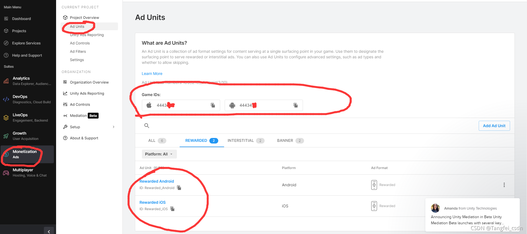Open the Multiplayer gamepad icon

click(x=6, y=173)
